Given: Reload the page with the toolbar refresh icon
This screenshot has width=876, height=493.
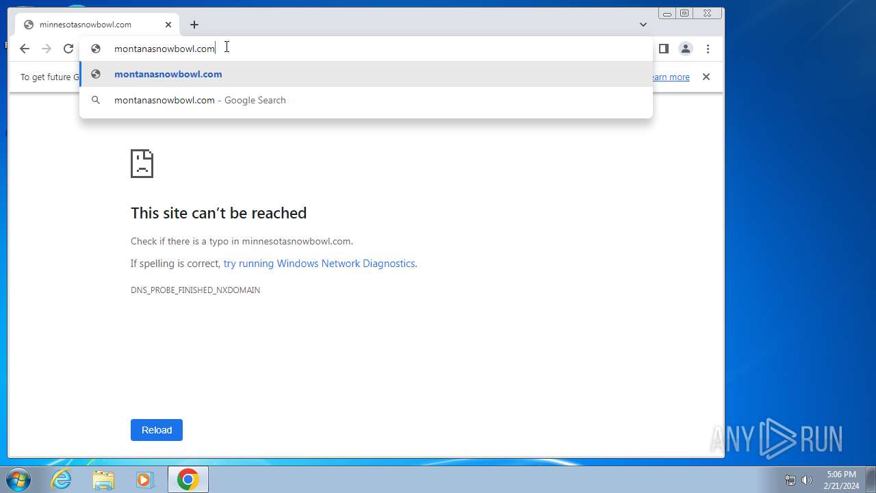Looking at the screenshot, I should point(68,49).
